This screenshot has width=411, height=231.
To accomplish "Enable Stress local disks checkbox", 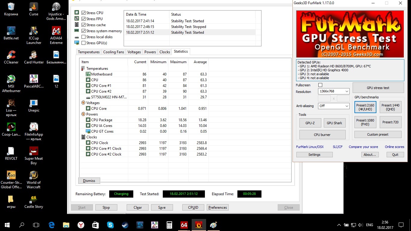I will [83, 37].
